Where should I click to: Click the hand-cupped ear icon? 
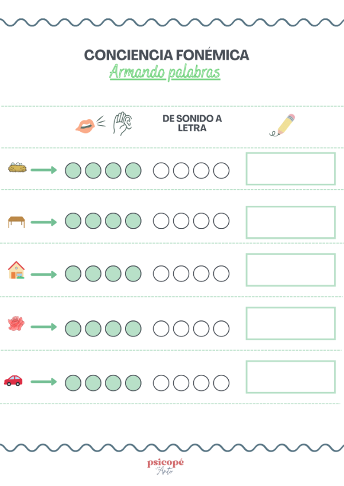click(123, 123)
